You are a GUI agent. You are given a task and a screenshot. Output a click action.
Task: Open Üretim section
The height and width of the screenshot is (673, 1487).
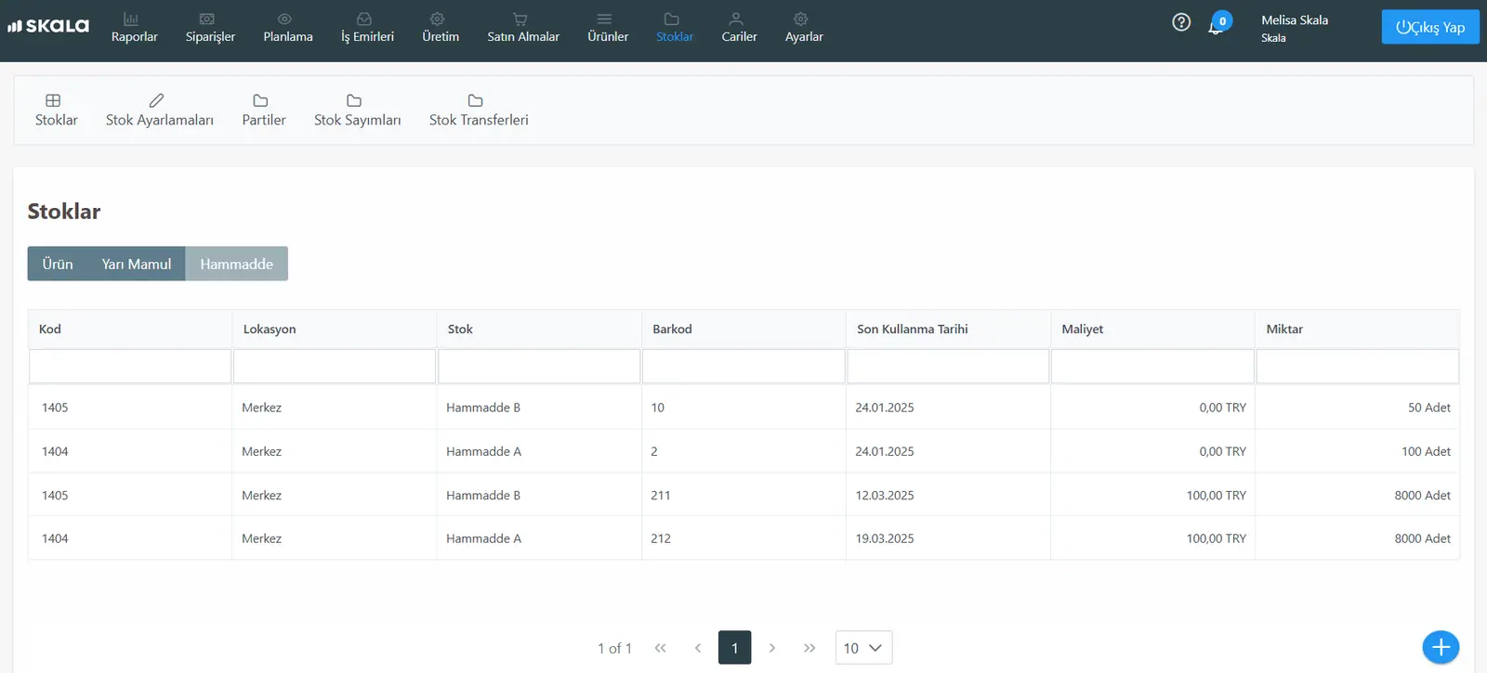coord(441,28)
